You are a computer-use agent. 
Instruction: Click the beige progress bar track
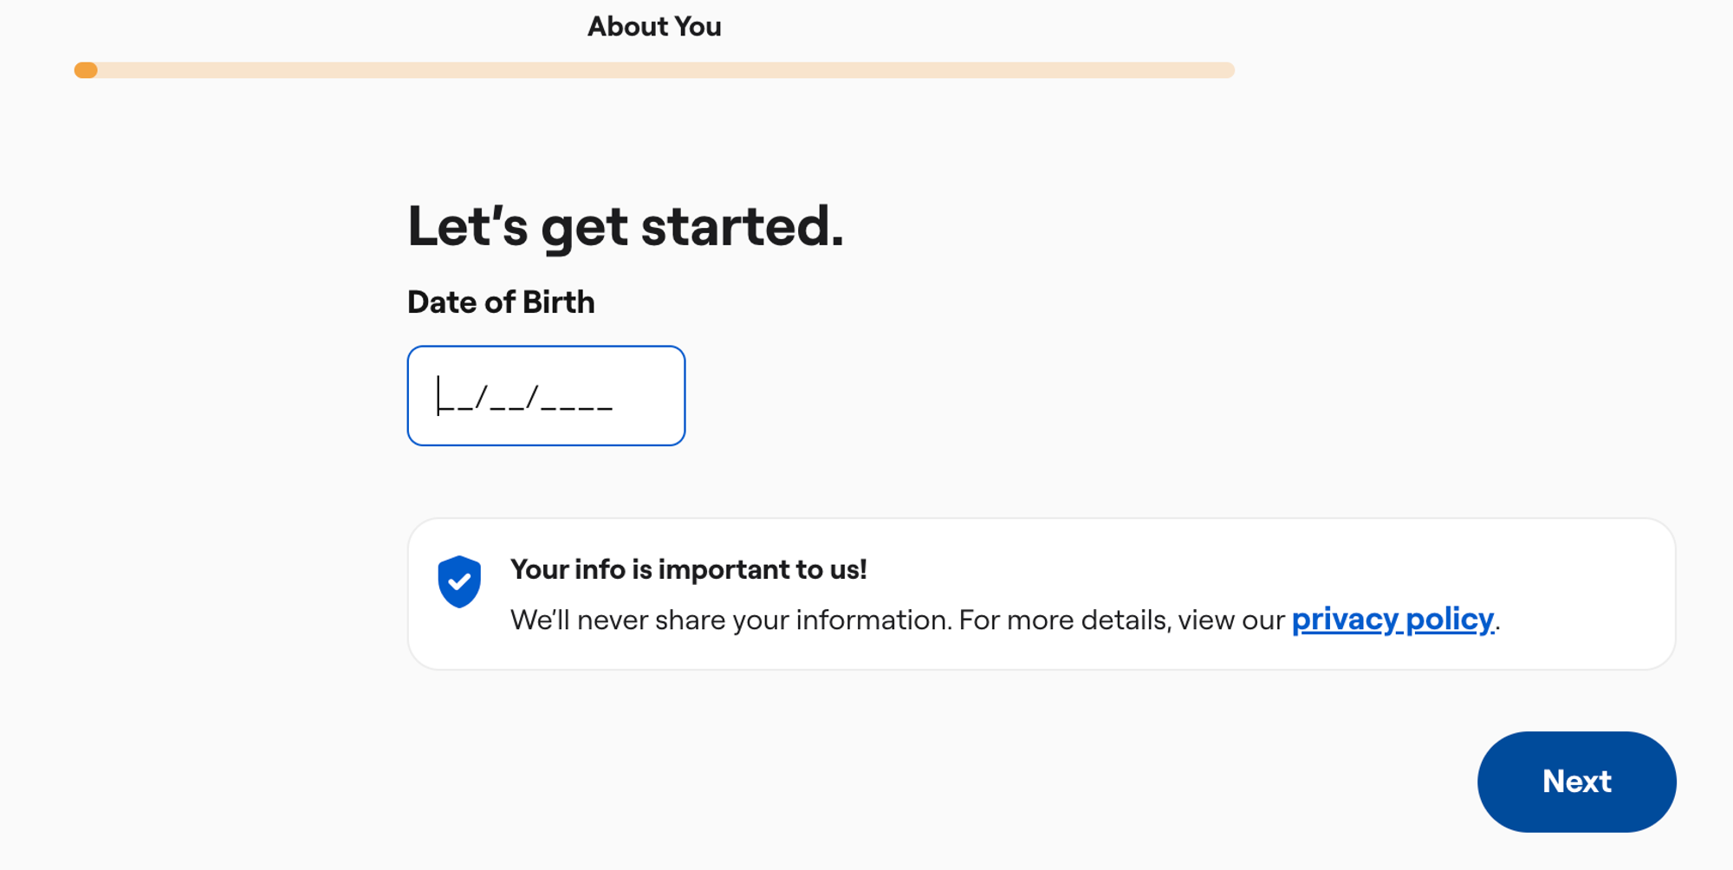[659, 70]
